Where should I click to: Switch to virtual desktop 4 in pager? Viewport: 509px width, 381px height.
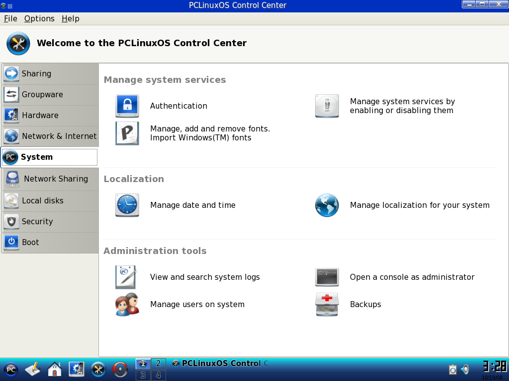(158, 375)
